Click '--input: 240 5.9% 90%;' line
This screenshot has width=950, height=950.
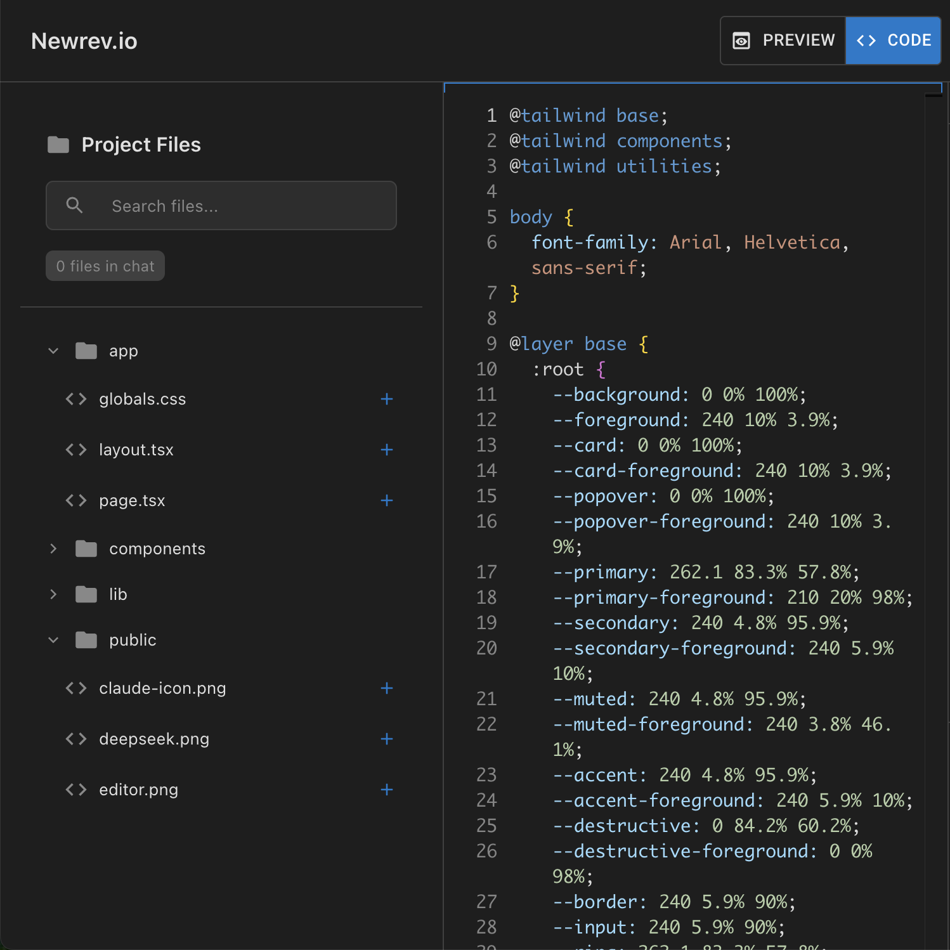[669, 927]
